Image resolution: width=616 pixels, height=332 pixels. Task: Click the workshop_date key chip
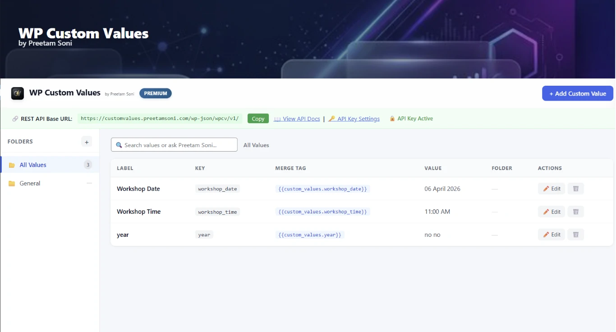(x=217, y=189)
